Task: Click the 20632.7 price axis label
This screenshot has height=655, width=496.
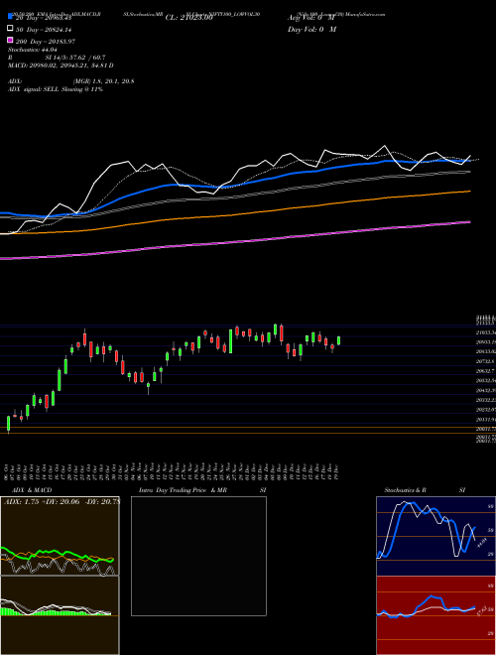Action: click(x=485, y=371)
